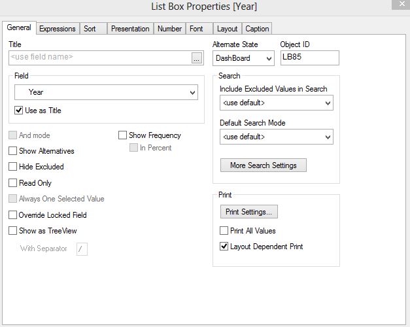Switch to the Expressions tab
Image resolution: width=410 pixels, height=327 pixels.
pos(58,29)
